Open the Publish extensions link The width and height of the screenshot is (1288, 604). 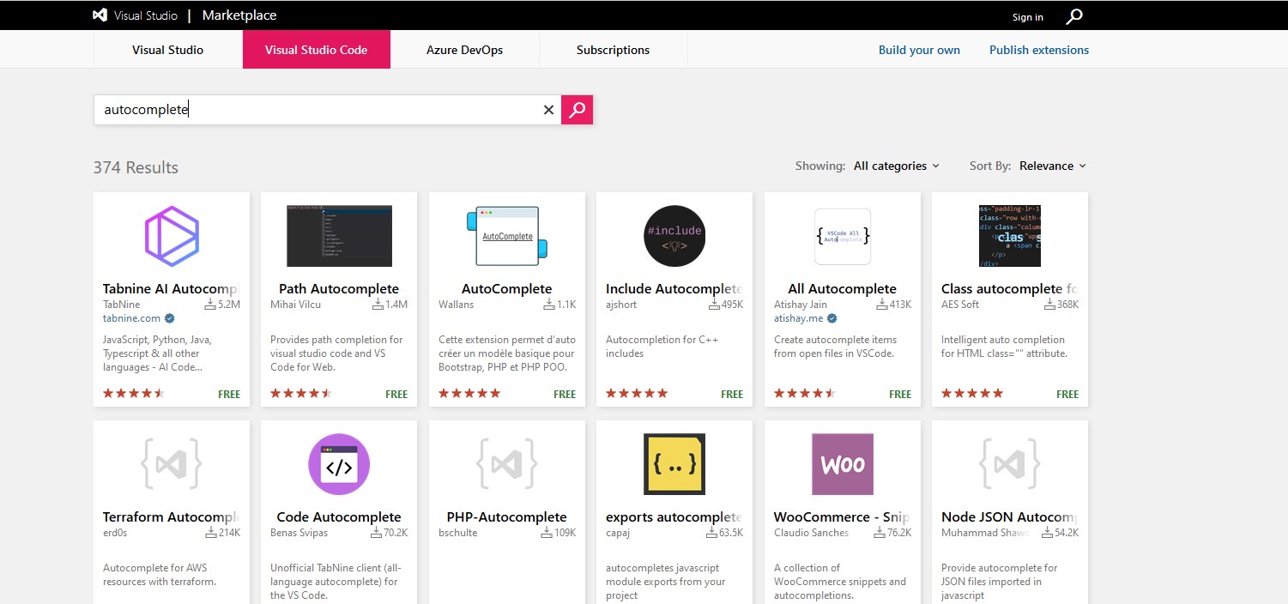coord(1039,50)
